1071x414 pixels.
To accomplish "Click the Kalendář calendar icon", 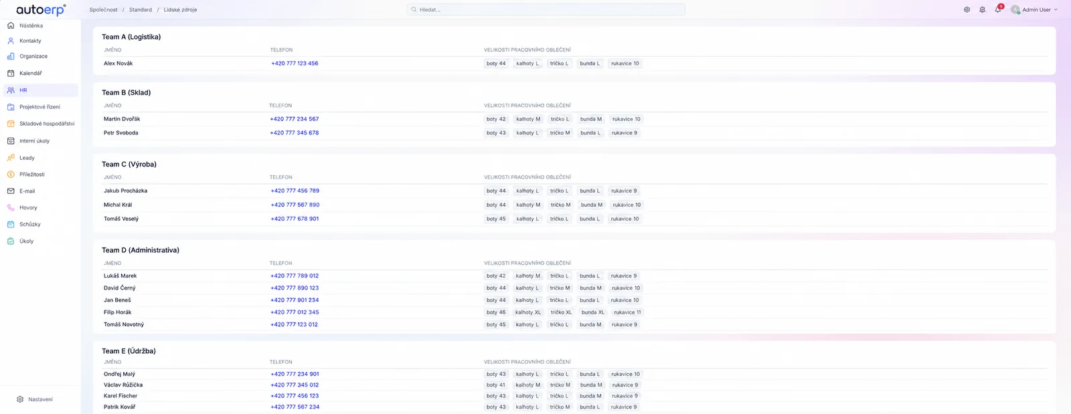I will (11, 73).
